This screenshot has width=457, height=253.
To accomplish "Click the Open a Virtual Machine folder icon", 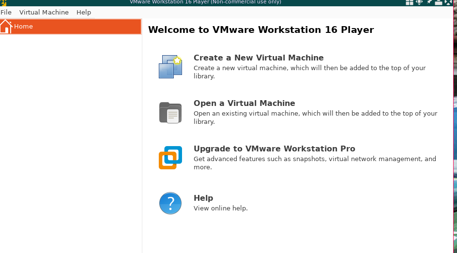I will [x=170, y=112].
